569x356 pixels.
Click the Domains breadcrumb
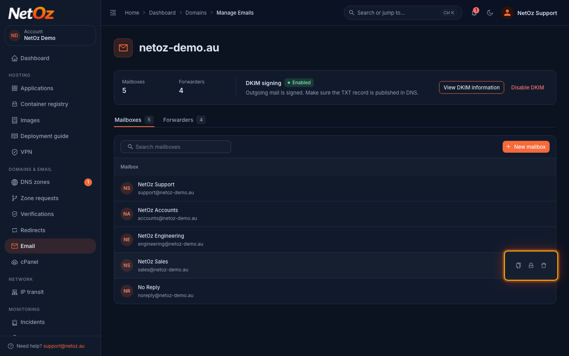(x=196, y=13)
